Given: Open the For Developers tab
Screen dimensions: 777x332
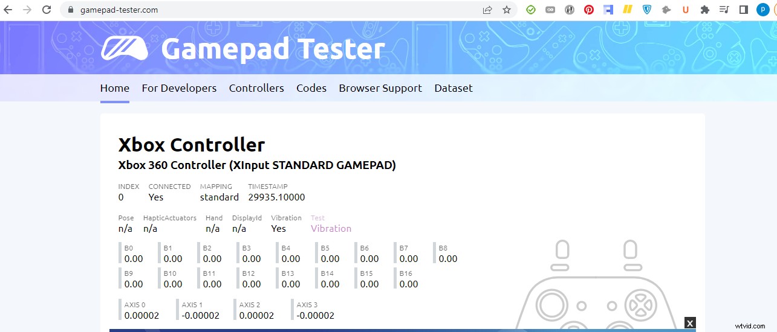Looking at the screenshot, I should coord(179,88).
